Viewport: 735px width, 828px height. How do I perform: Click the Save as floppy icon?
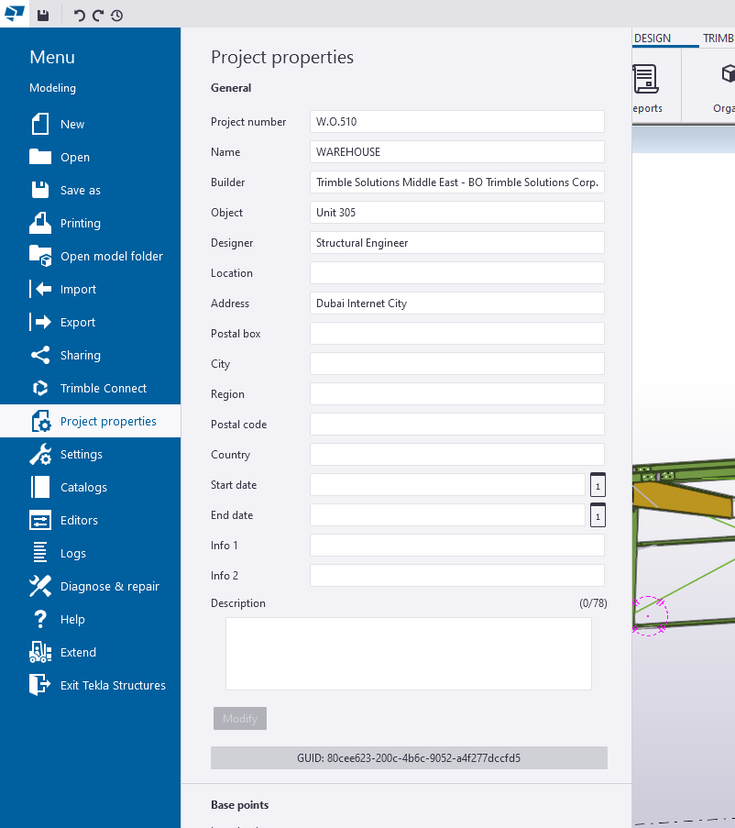(40, 190)
